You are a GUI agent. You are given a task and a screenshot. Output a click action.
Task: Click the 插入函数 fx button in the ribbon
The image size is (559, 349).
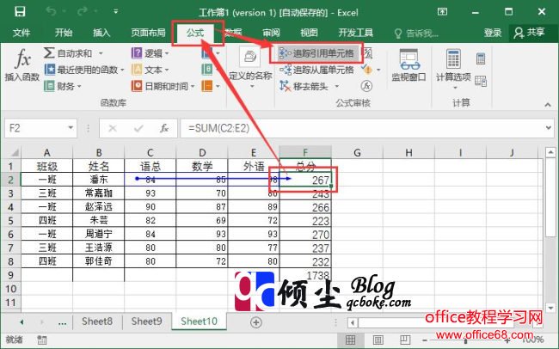coord(22,64)
